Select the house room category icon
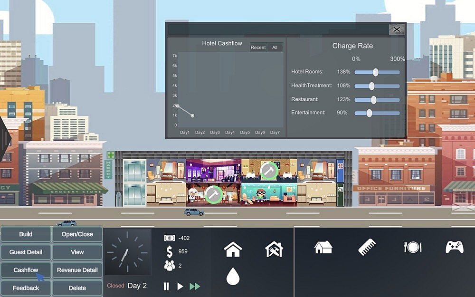Screen dimensions: 475x297 tap(233, 249)
